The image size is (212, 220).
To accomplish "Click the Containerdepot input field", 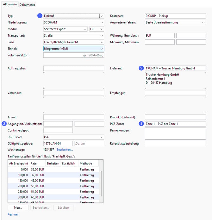I will pos(58,130).
